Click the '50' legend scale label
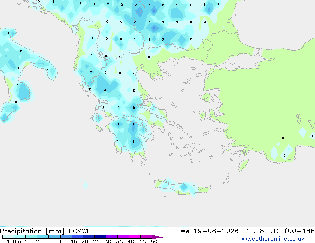 coord(154,241)
